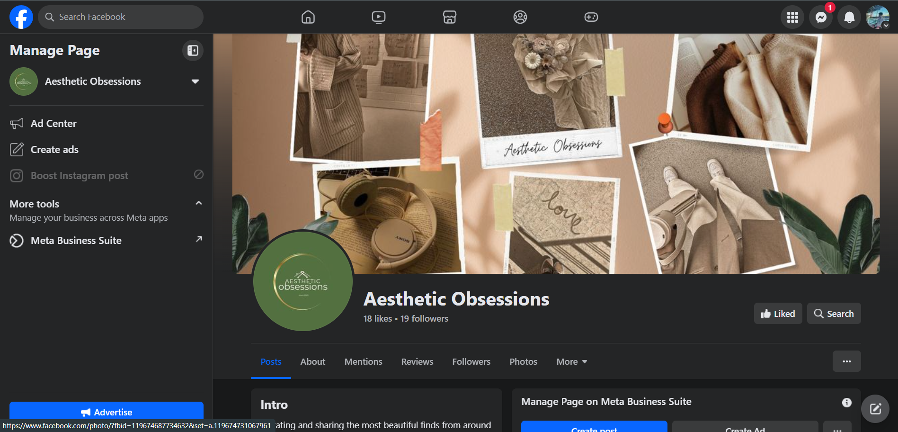The height and width of the screenshot is (432, 898).
Task: Open the nine-dot Menu grid
Action: tap(792, 17)
